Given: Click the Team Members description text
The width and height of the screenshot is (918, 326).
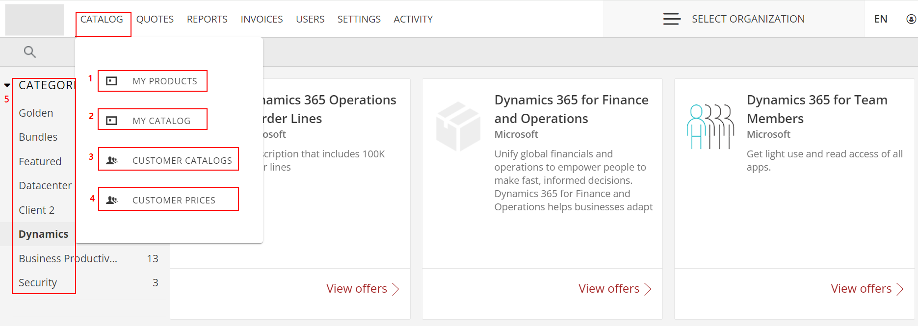Looking at the screenshot, I should pyautogui.click(x=824, y=160).
